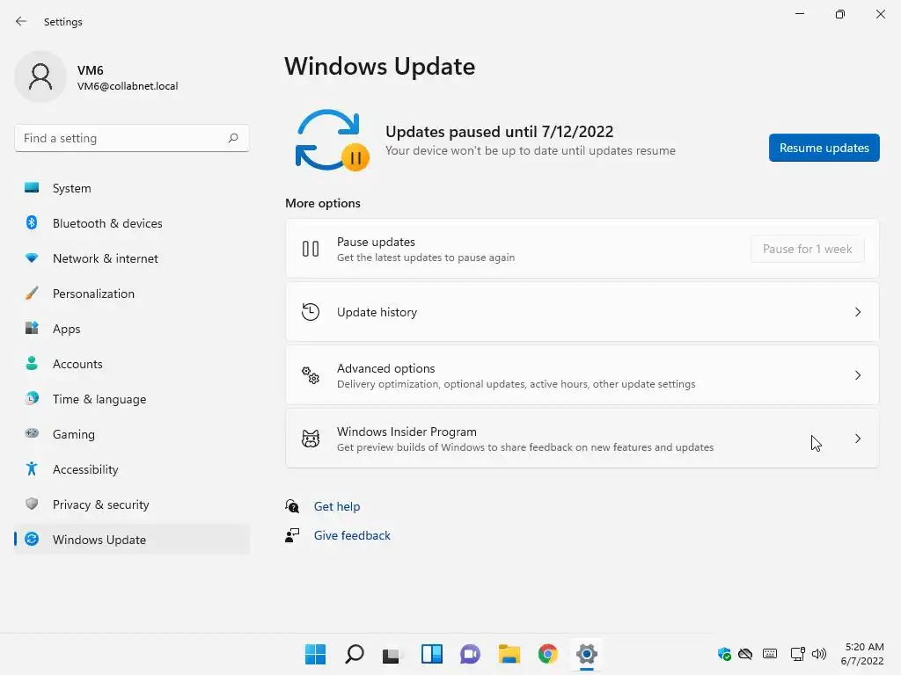
Task: Open Apps settings page
Action: click(132, 329)
